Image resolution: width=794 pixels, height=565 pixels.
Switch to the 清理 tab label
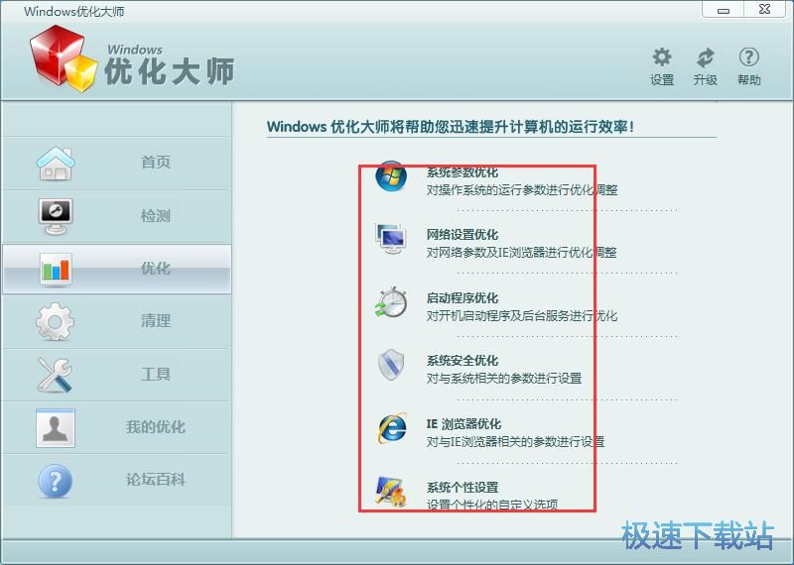point(156,321)
